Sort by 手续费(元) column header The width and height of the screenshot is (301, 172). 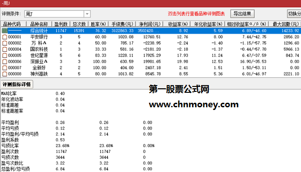tap(122, 24)
